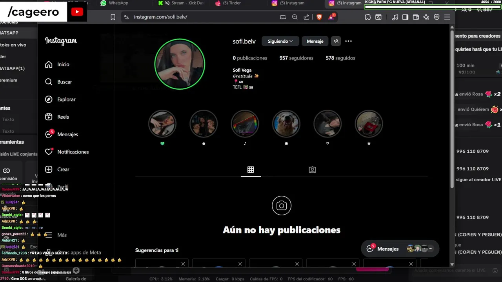This screenshot has height=282, width=502.
Task: Open Inicio in Instagram sidebar
Action: [x=57, y=64]
